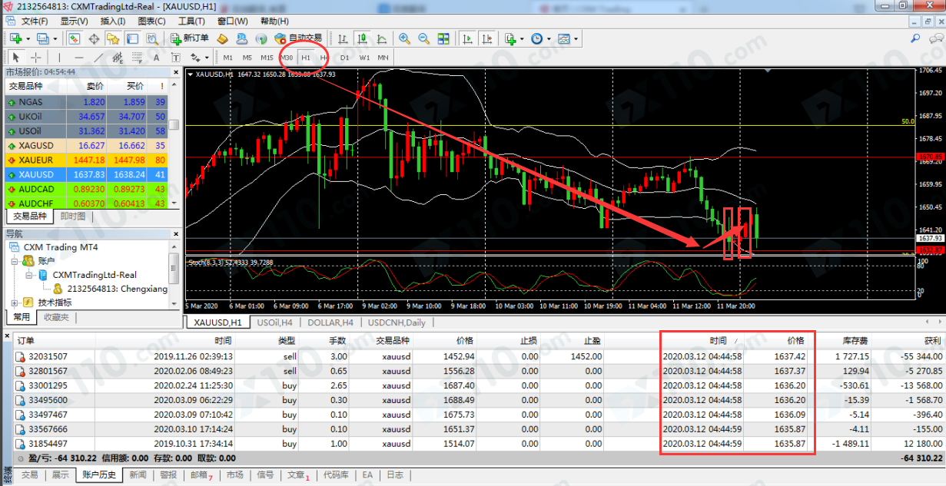Select the text label tool (A)
Viewport: 946px width, 486px height.
tap(156, 58)
